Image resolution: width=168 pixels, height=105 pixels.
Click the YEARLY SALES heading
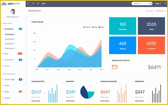(37, 22)
